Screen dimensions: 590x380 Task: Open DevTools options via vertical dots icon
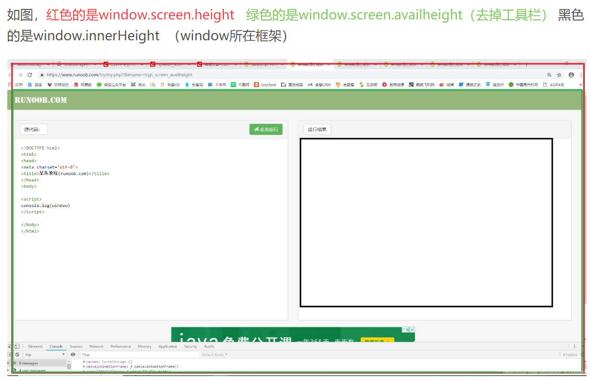click(574, 346)
